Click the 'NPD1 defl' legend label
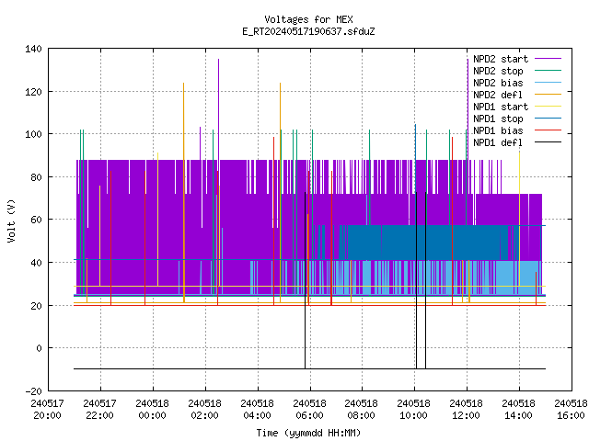The width and height of the screenshot is (589, 441). pyautogui.click(x=498, y=143)
